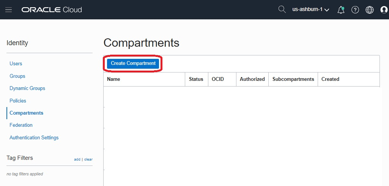Open the help question mark icon

pos(355,9)
